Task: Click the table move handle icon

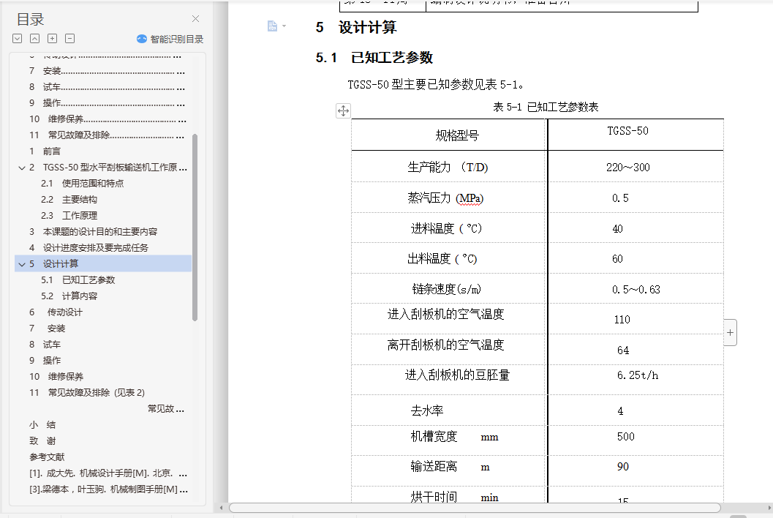Action: [343, 110]
